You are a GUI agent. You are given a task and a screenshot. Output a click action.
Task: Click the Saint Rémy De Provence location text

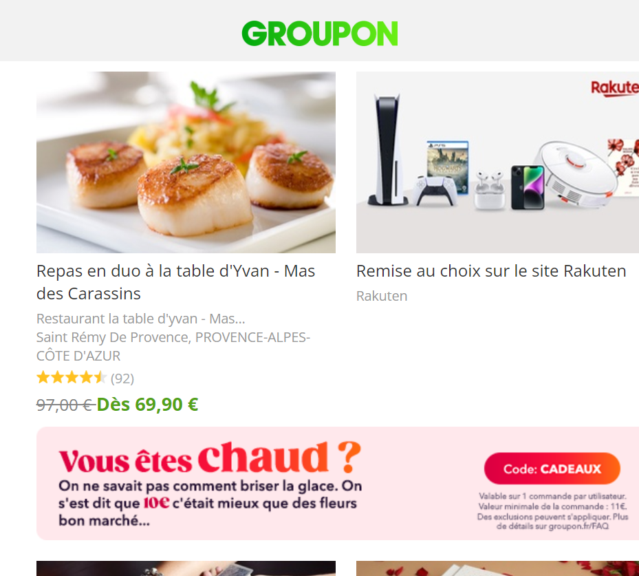click(x=173, y=347)
